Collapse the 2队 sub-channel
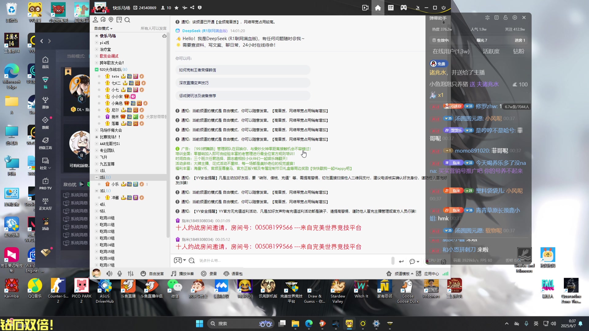Image resolution: width=589 pixels, height=331 pixels. tap(97, 177)
